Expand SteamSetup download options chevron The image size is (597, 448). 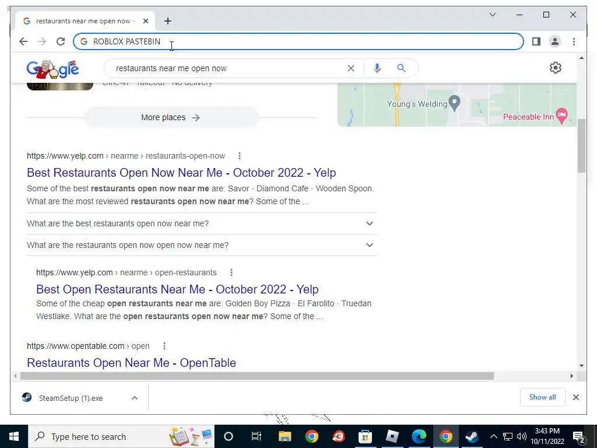click(x=135, y=398)
